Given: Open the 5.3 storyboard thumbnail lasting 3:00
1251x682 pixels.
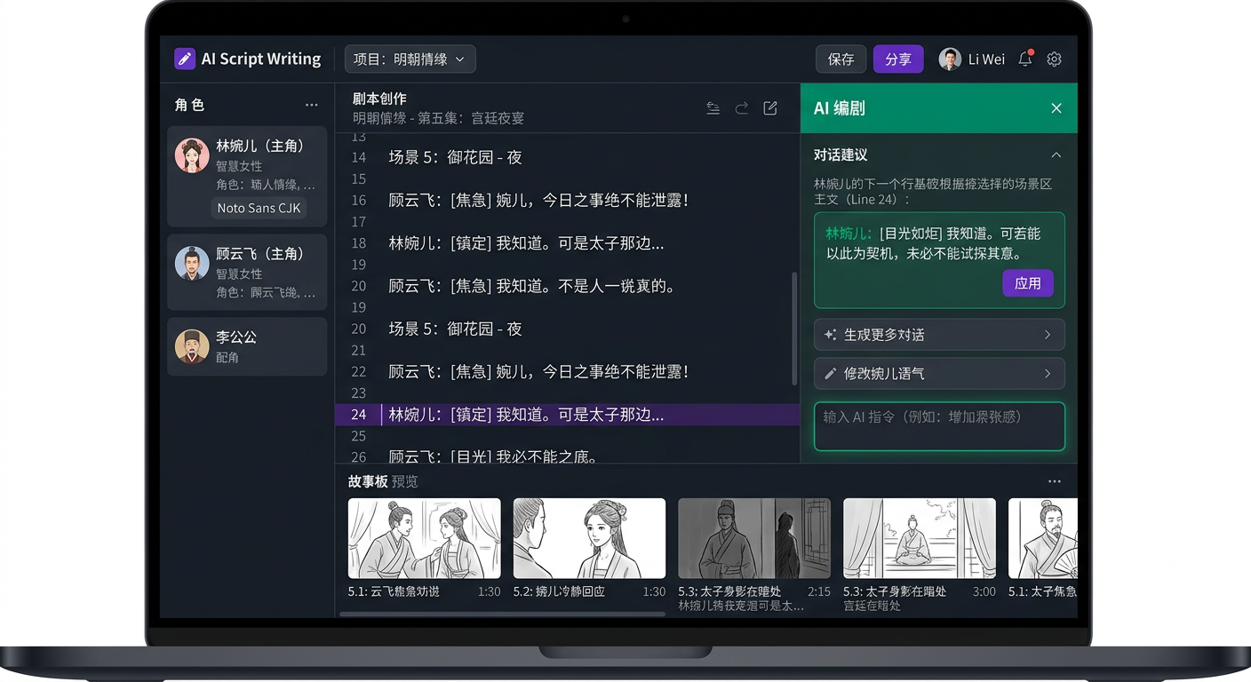Looking at the screenshot, I should [x=920, y=538].
